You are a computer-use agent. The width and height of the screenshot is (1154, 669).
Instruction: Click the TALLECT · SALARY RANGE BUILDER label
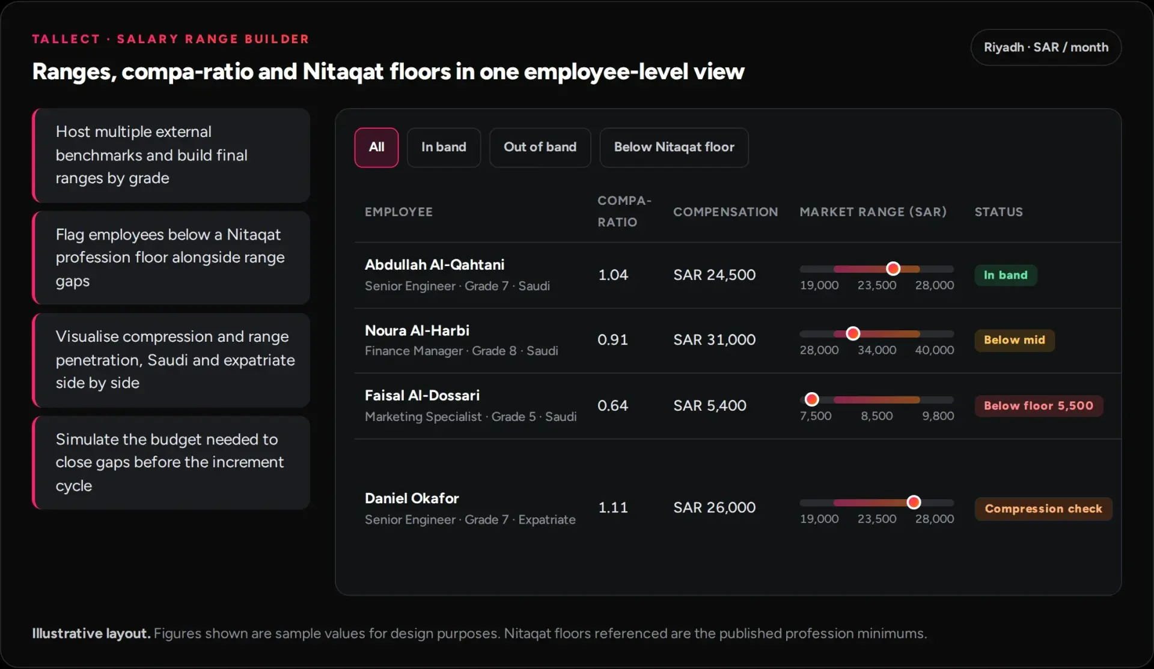click(171, 40)
